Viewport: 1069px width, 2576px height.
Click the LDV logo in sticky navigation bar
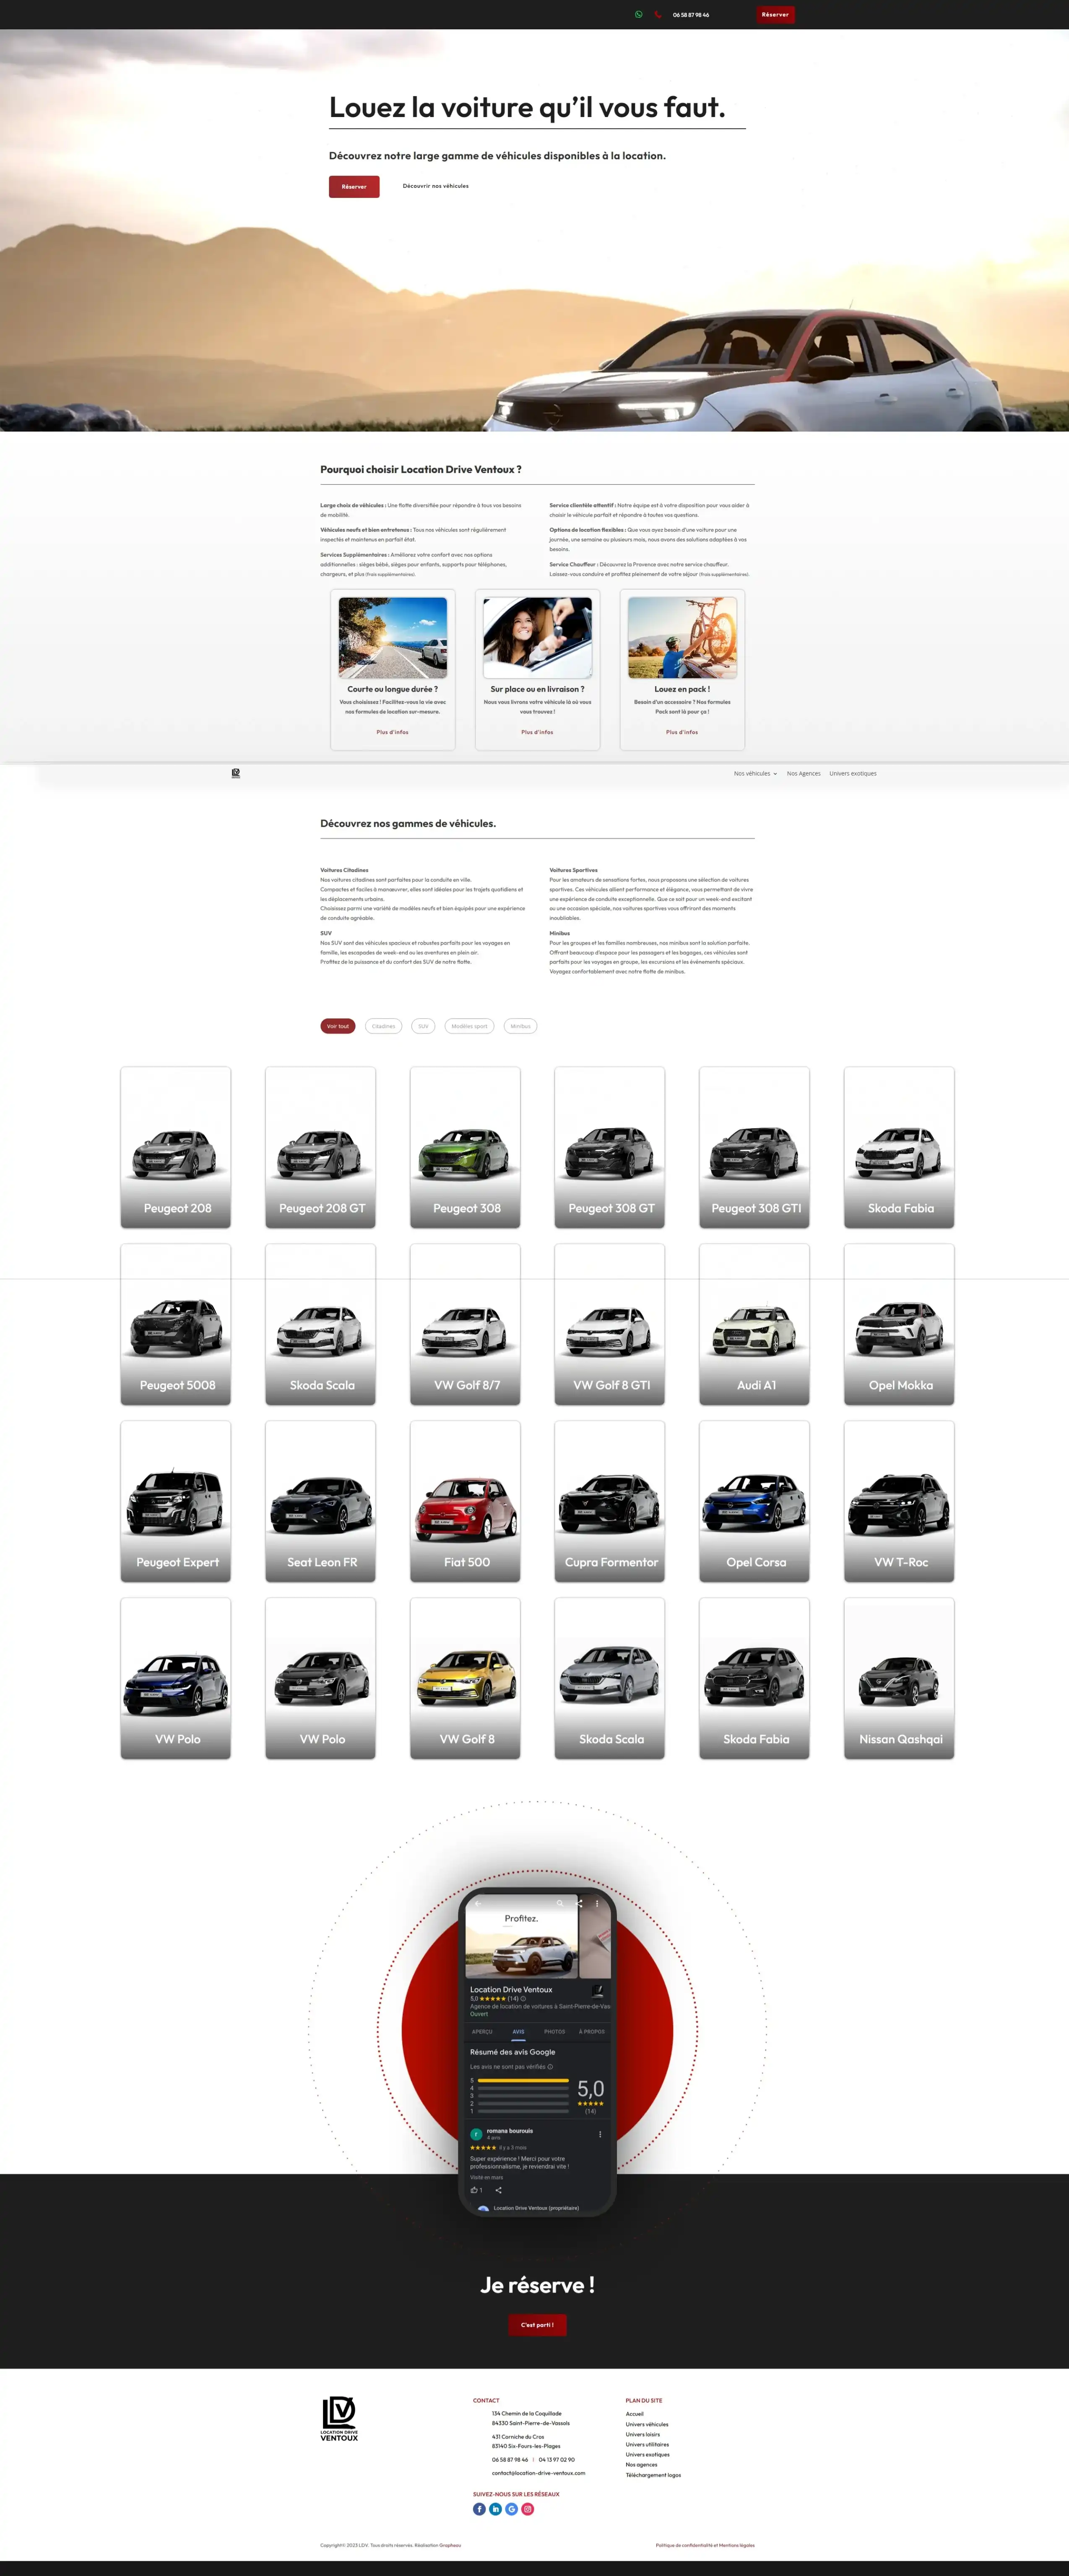tap(236, 773)
